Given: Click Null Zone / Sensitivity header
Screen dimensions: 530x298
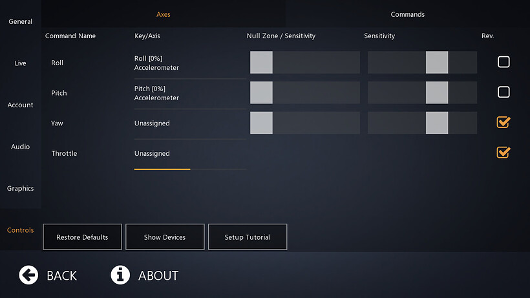Looking at the screenshot, I should tap(281, 36).
